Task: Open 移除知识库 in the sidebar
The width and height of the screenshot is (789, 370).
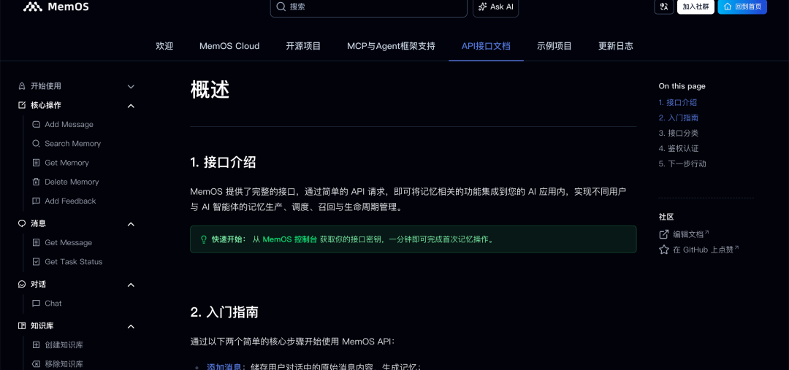Action: pos(64,364)
